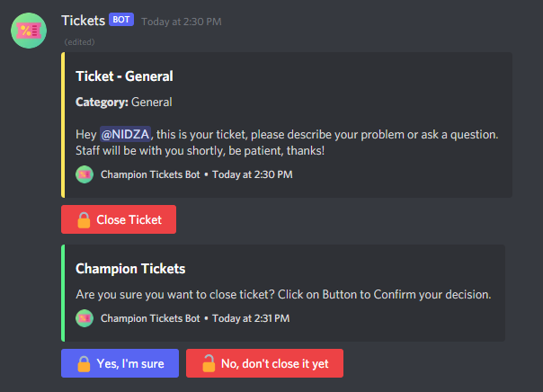The height and width of the screenshot is (392, 543).
Task: Click the (edited) label under the username
Action: click(x=80, y=41)
